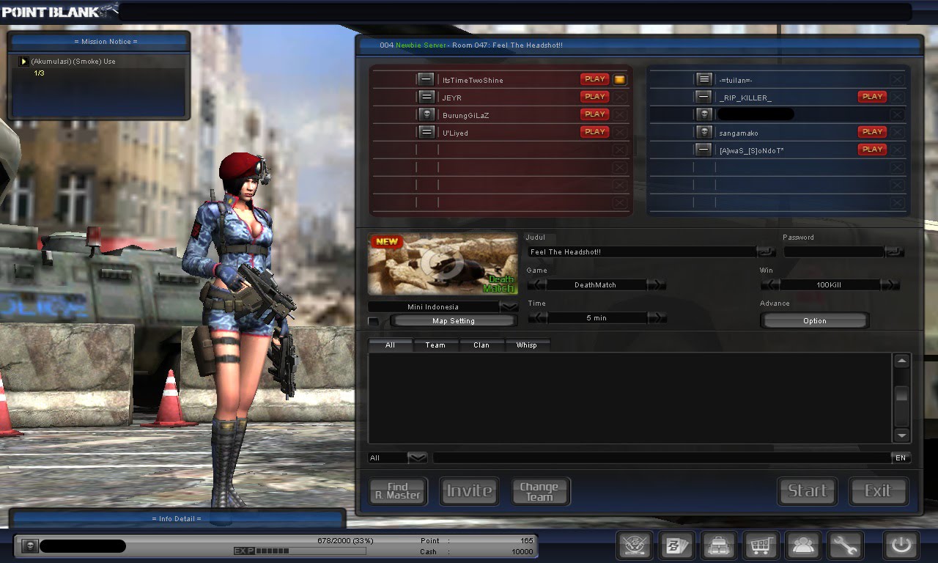Close the first empty red team slot X
The width and height of the screenshot is (938, 563).
[x=620, y=150]
